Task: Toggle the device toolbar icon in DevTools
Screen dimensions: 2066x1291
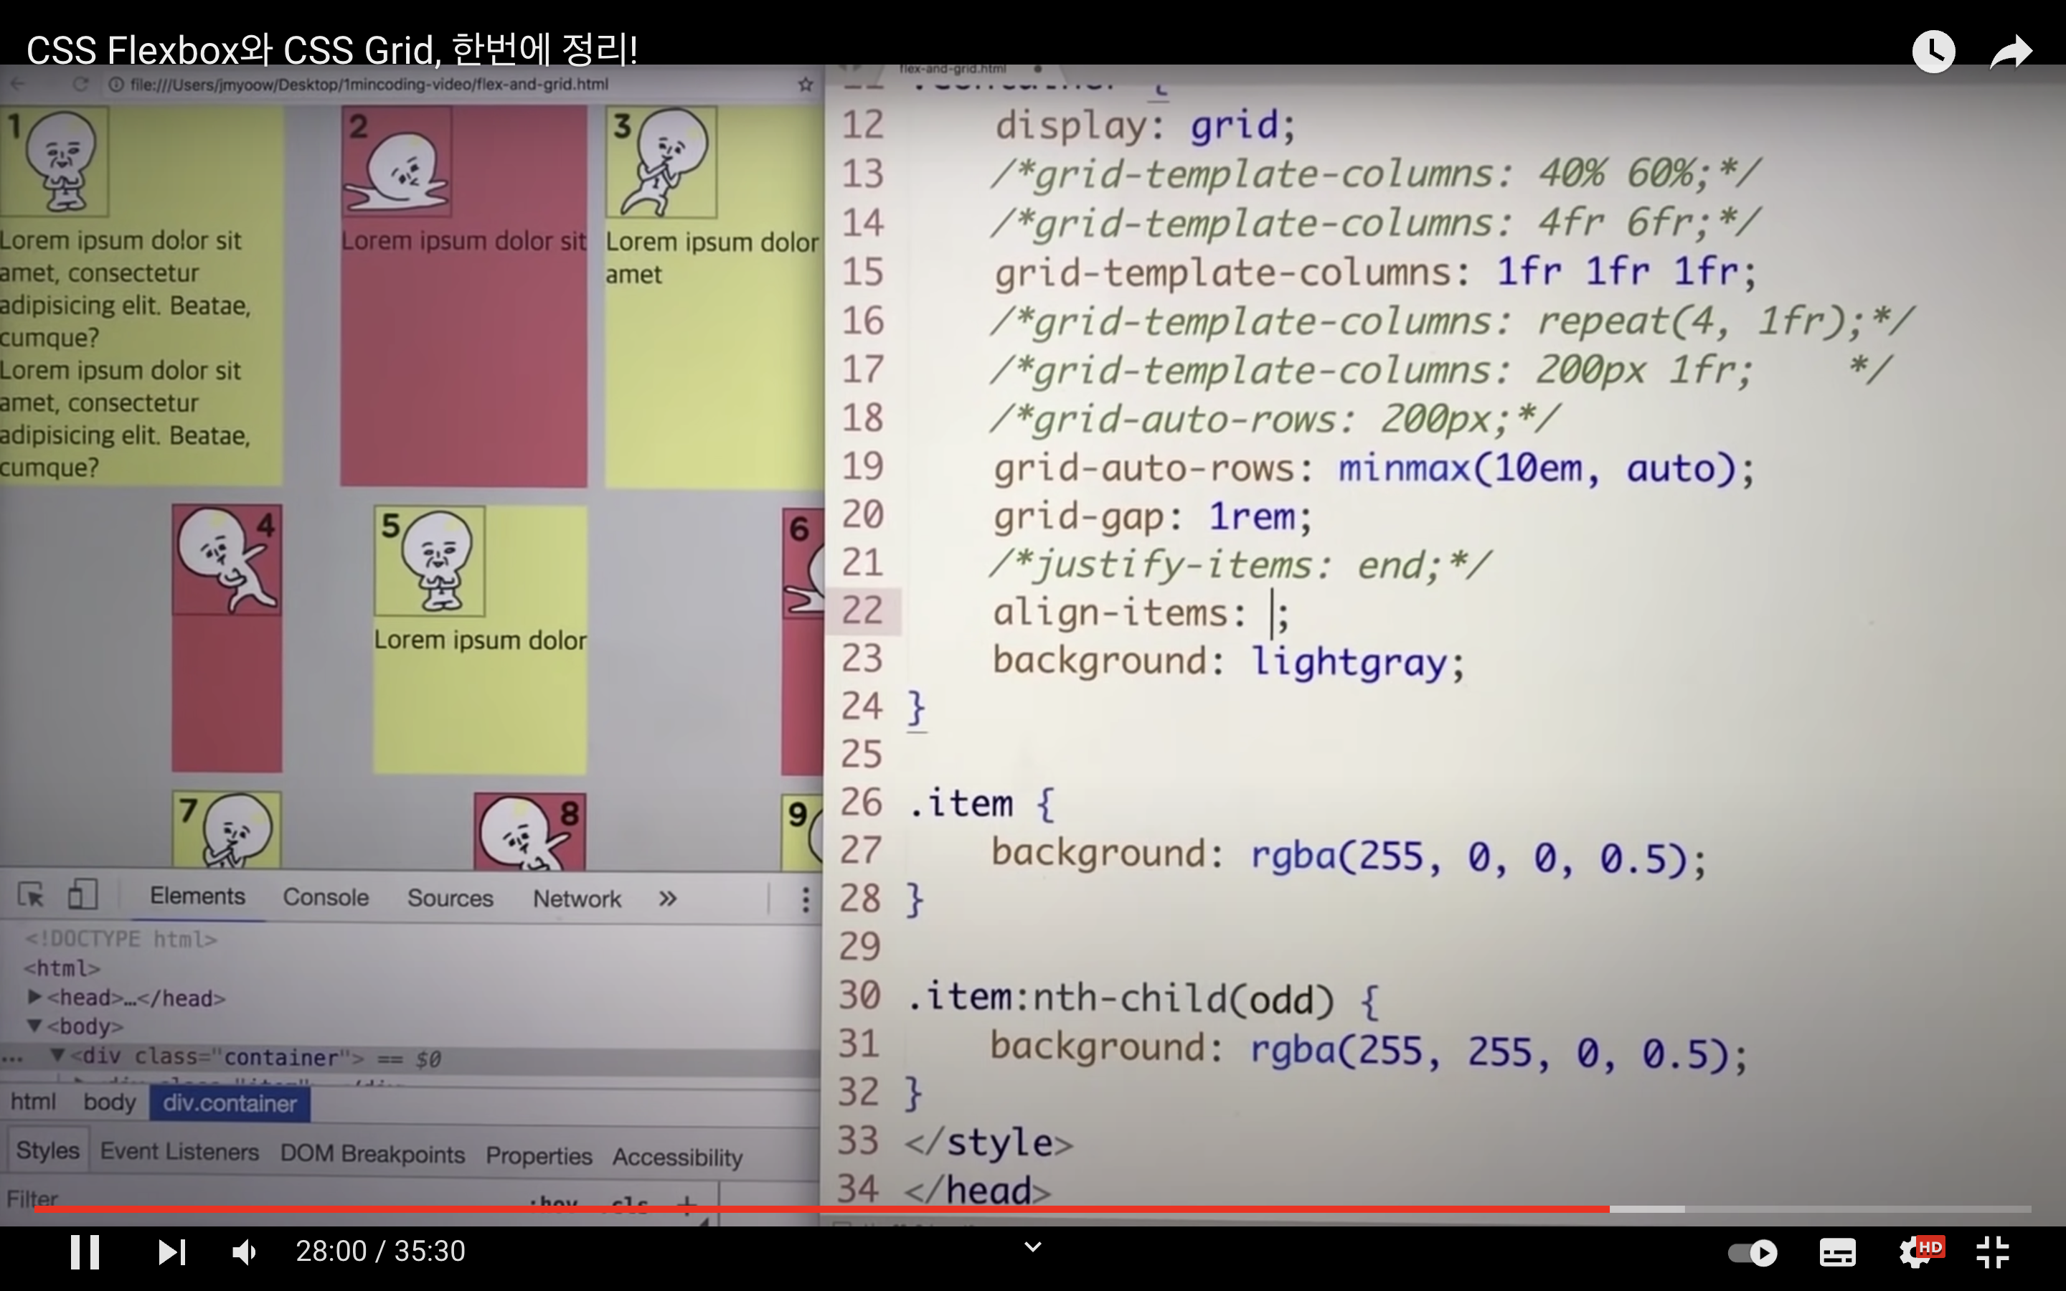Action: tap(82, 896)
